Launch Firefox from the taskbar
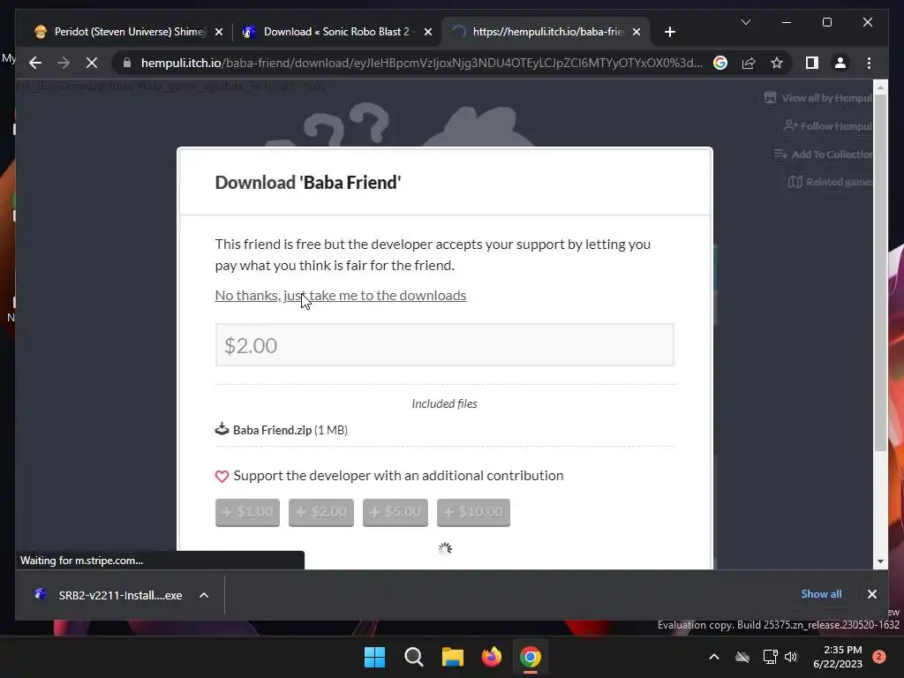The width and height of the screenshot is (904, 678). 492,657
